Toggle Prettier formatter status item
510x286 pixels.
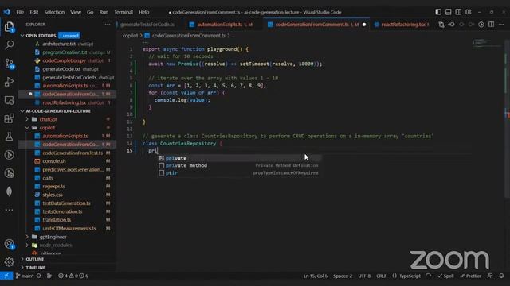pos(470,276)
